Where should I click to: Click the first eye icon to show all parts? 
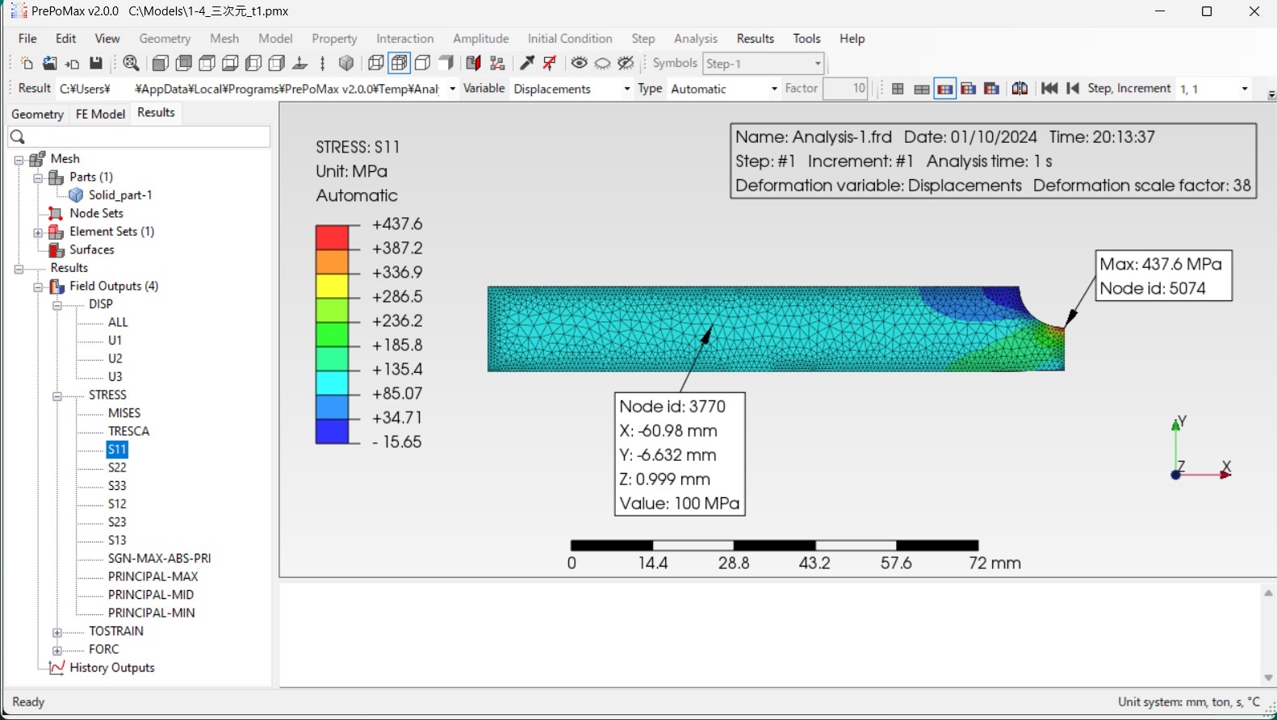point(579,64)
